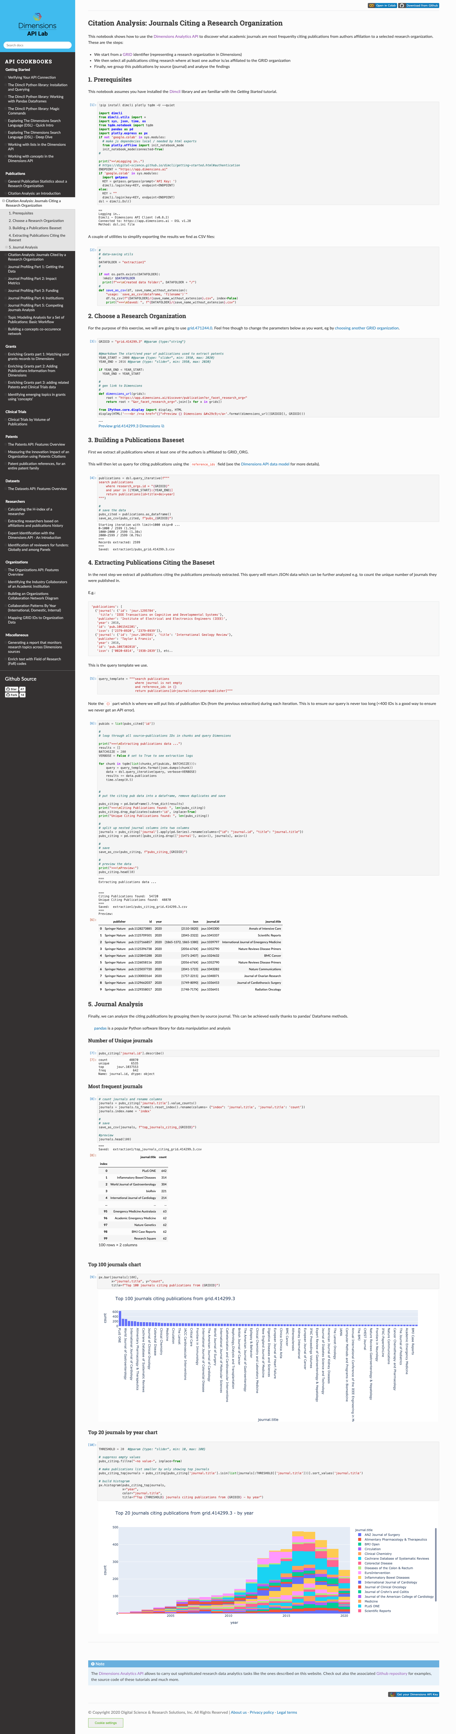Image resolution: width=456 pixels, height=1734 pixels.
Task: Open Mapping GRID IDs to Organization Data
Action: pyautogui.click(x=36, y=620)
